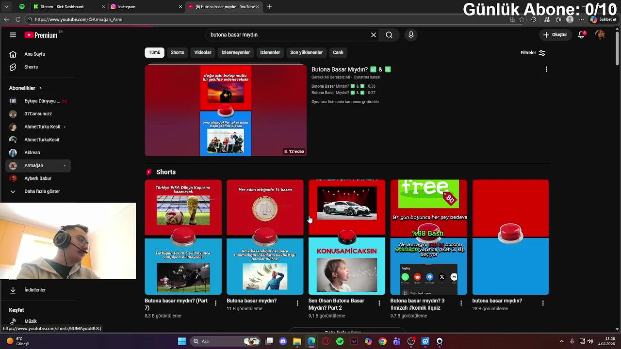
Task: Open options for 11 B görüntüleme short
Action: pyautogui.click(x=297, y=303)
